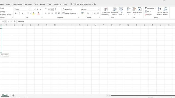Click AutoSum
The width and height of the screenshot is (175, 98).
coord(149,8)
